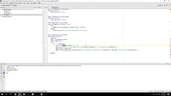Close the Run tab with the red X
This screenshot has width=171, height=96.
point(1,78)
